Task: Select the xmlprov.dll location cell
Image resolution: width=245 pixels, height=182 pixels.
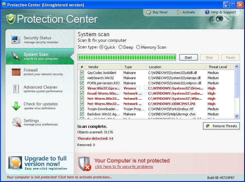Action: click(174, 83)
